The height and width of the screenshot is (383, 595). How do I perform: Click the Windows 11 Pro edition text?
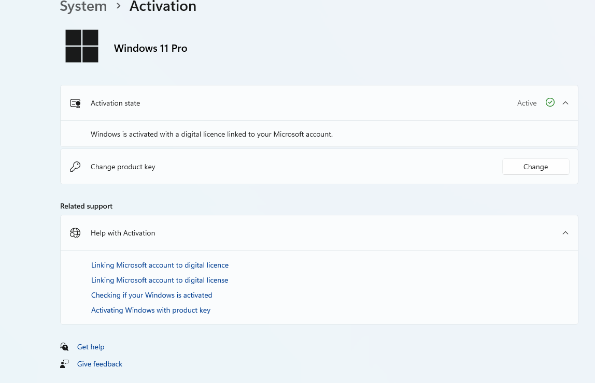151,48
